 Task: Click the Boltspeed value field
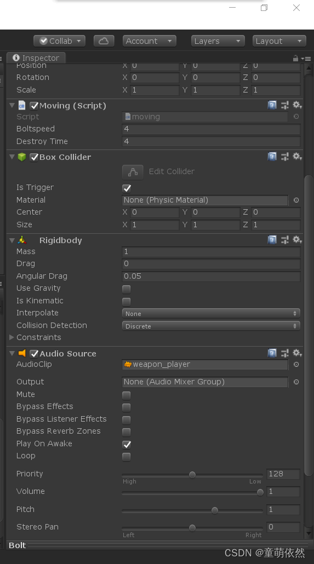click(x=211, y=129)
